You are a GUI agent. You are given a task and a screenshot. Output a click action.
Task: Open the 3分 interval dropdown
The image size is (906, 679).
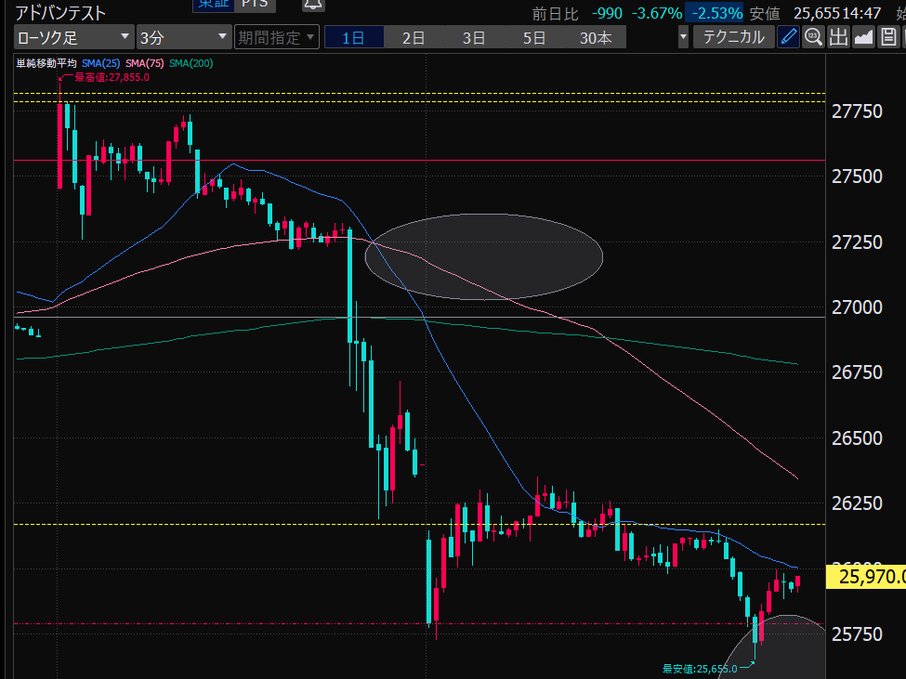point(183,37)
